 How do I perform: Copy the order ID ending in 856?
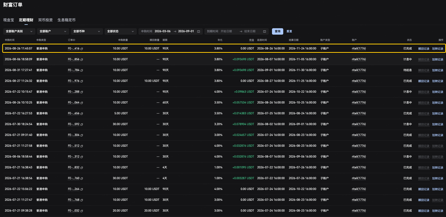coord(82,59)
